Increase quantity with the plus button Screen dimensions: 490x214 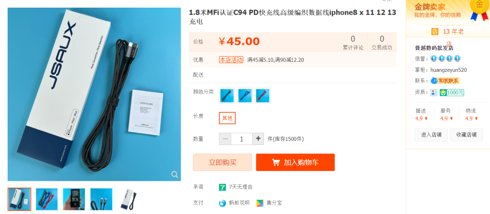(258, 139)
